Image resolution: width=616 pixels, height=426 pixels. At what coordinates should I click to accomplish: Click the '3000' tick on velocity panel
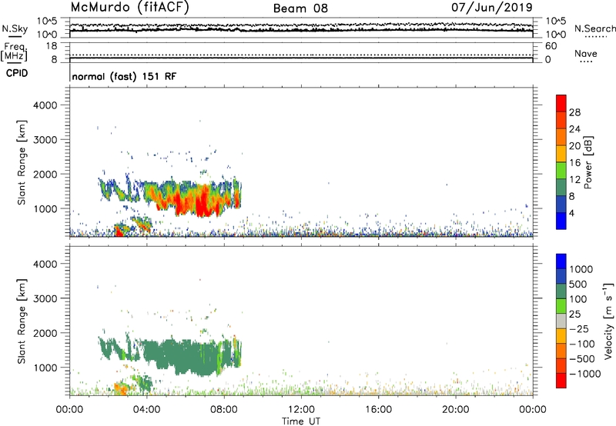pos(45,298)
